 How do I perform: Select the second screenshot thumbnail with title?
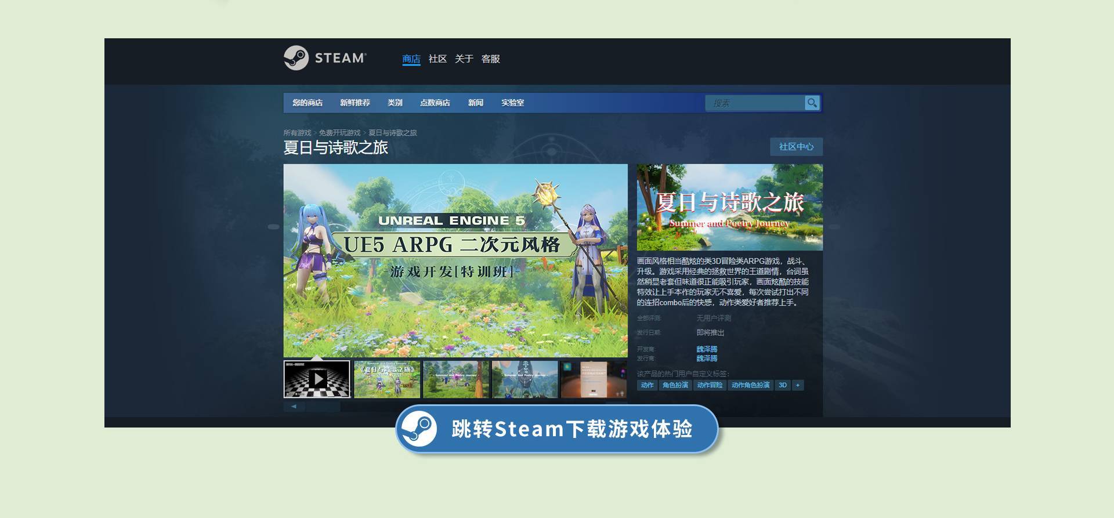387,379
